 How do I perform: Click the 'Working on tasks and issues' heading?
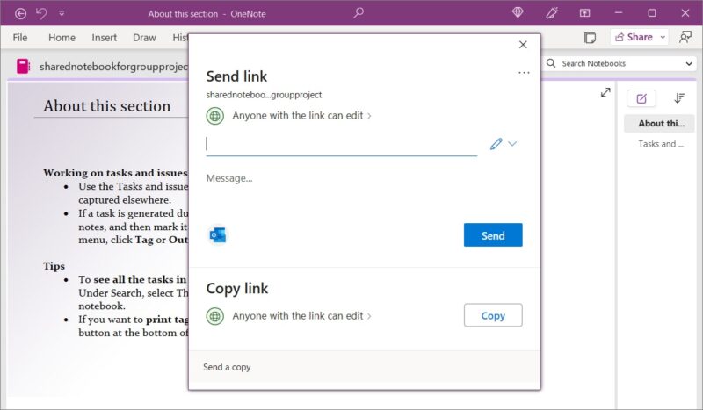point(115,173)
